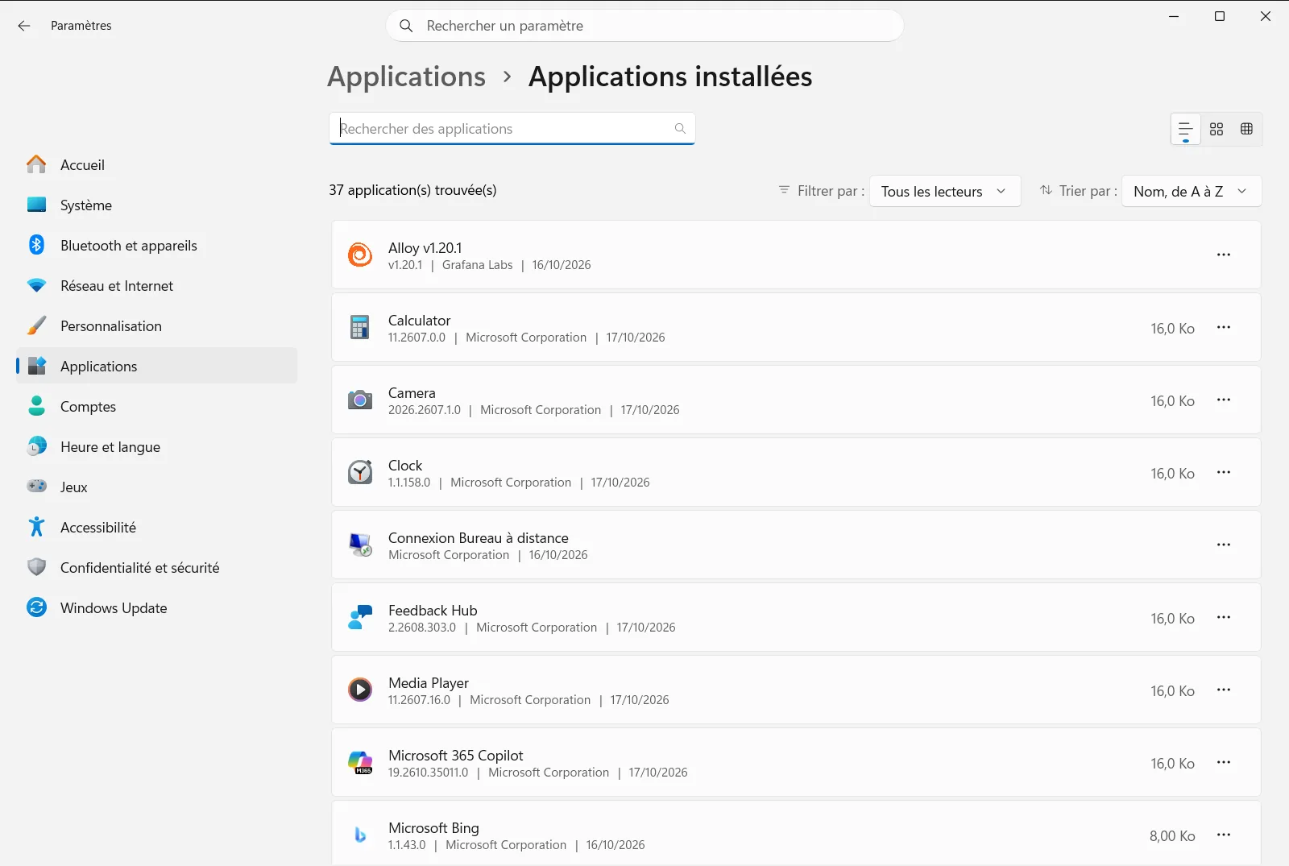Click the back arrow in Paramètres
The width and height of the screenshot is (1289, 866).
24,26
